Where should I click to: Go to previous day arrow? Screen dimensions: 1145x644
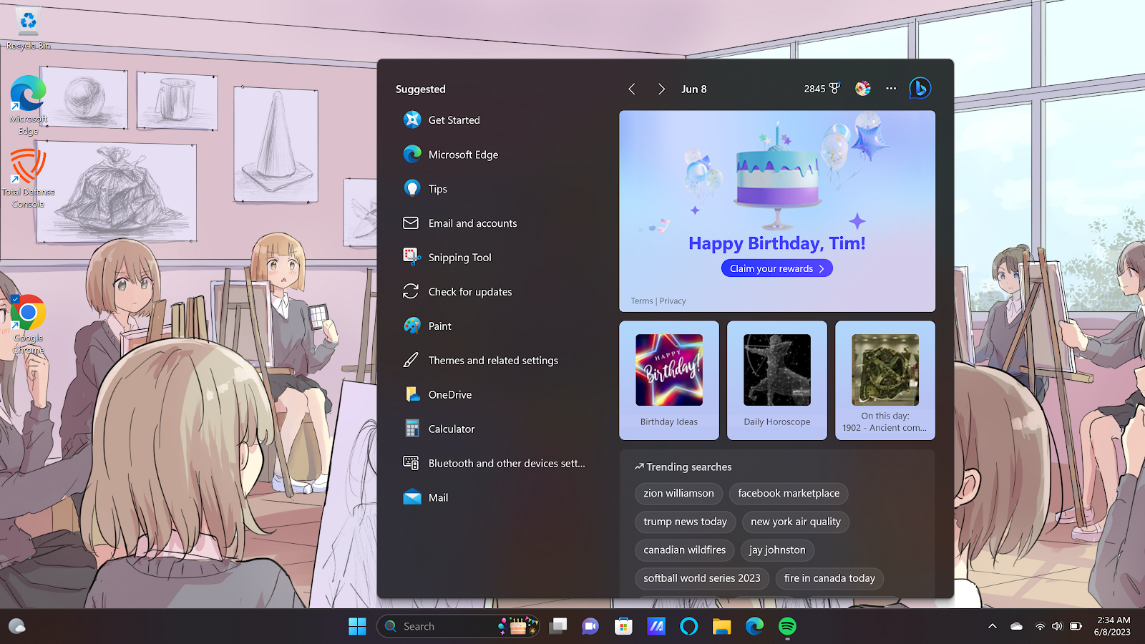(632, 89)
